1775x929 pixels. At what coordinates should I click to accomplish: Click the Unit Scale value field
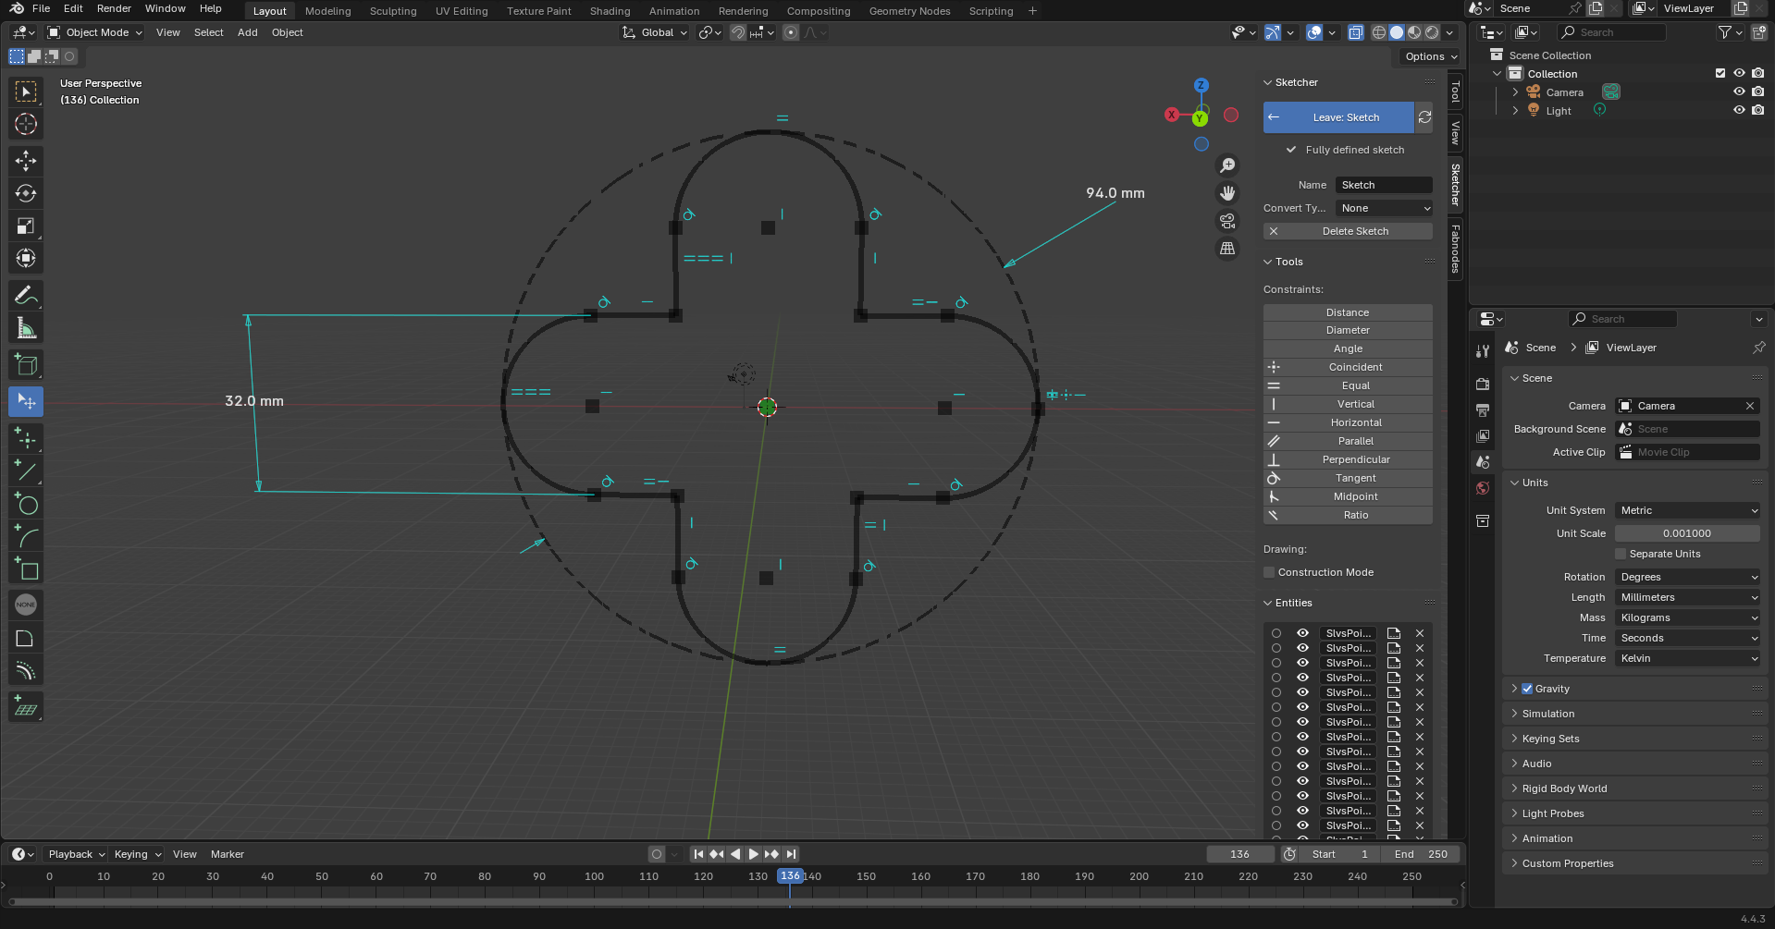pyautogui.click(x=1686, y=533)
